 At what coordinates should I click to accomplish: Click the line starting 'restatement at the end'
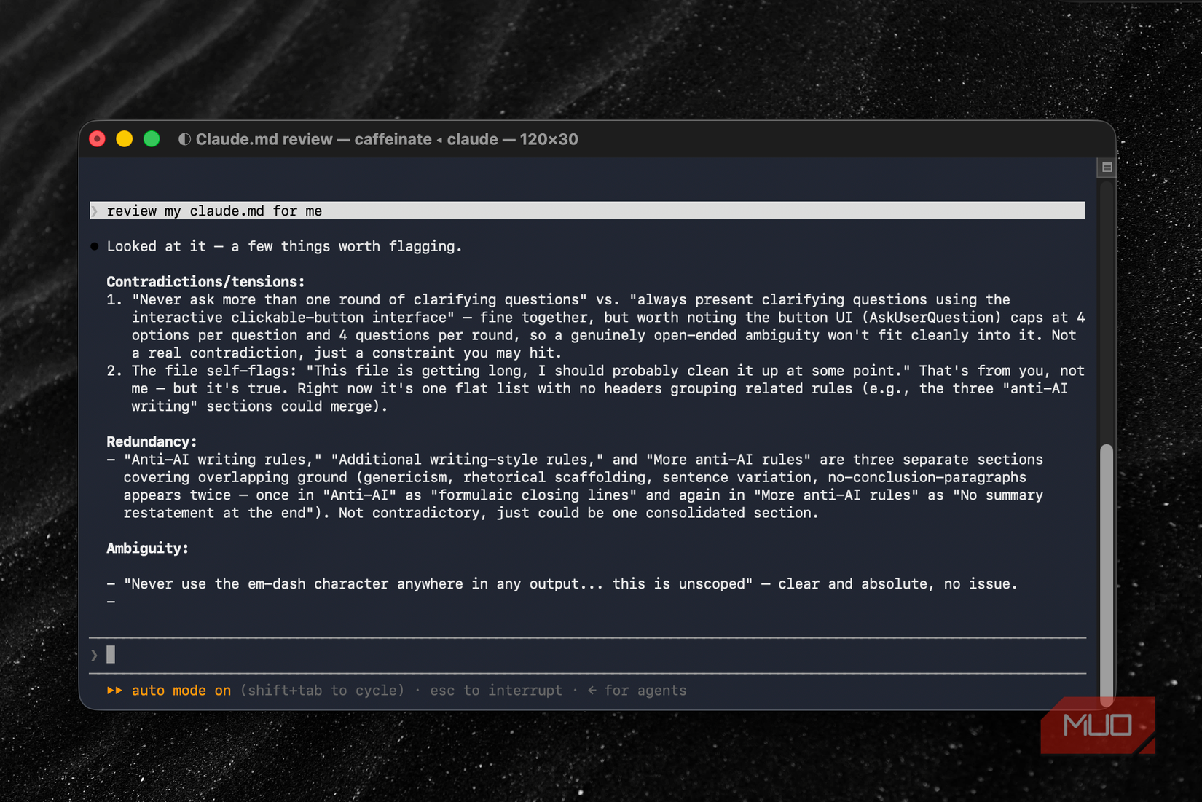(471, 513)
